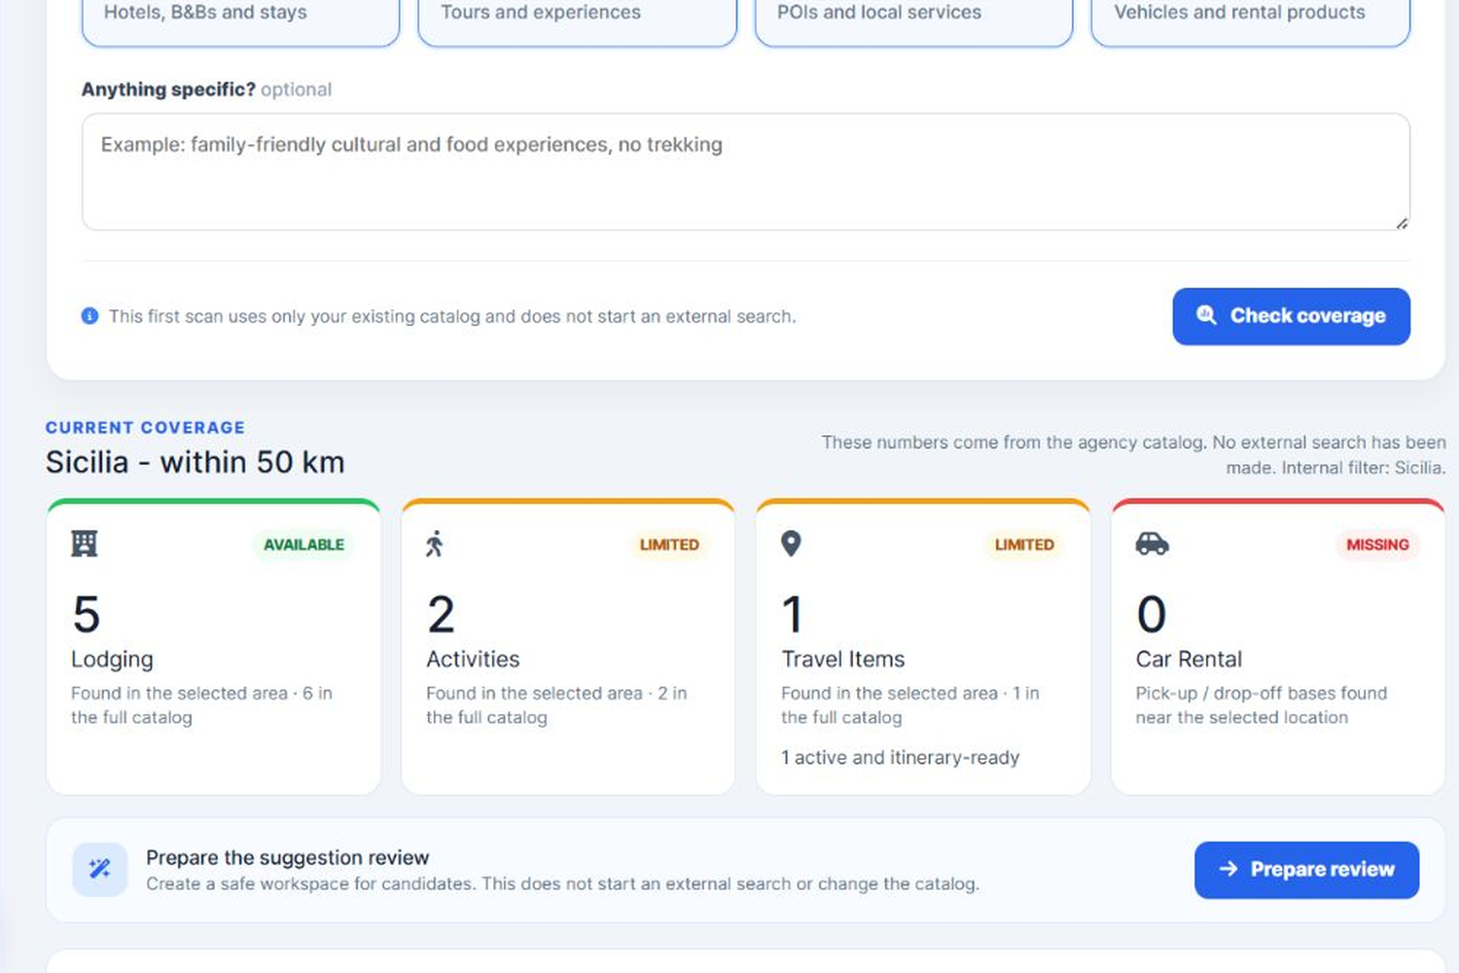Focus the Anything specific text area

tap(746, 172)
